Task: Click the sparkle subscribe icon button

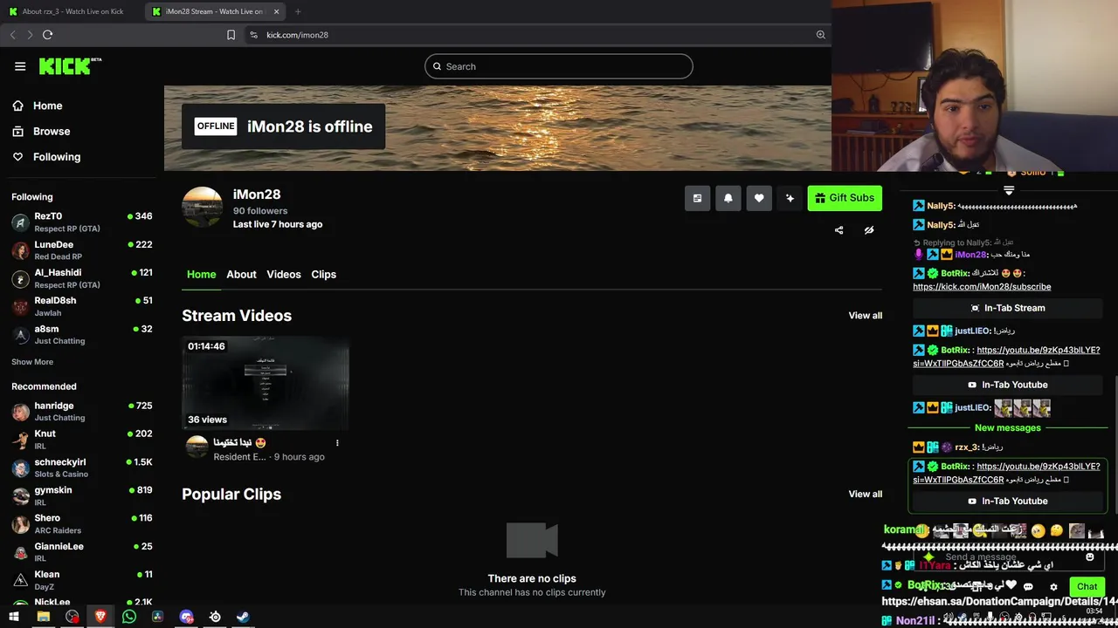Action: point(790,198)
